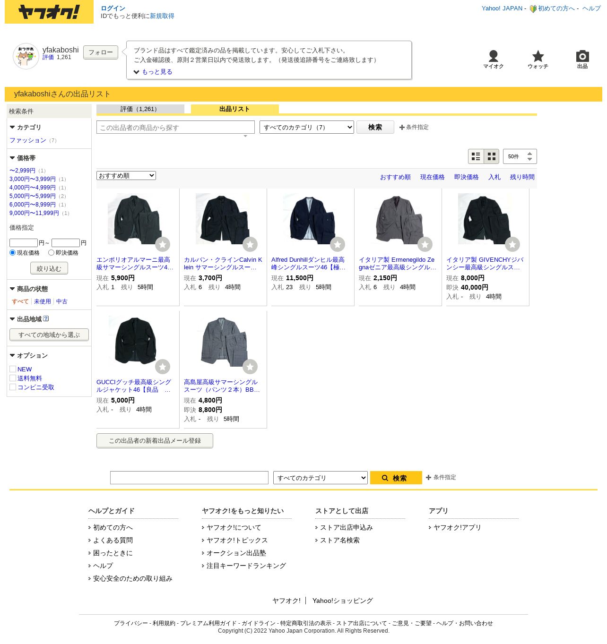
Task: Sort by 現在価格 link
Action: (x=433, y=177)
